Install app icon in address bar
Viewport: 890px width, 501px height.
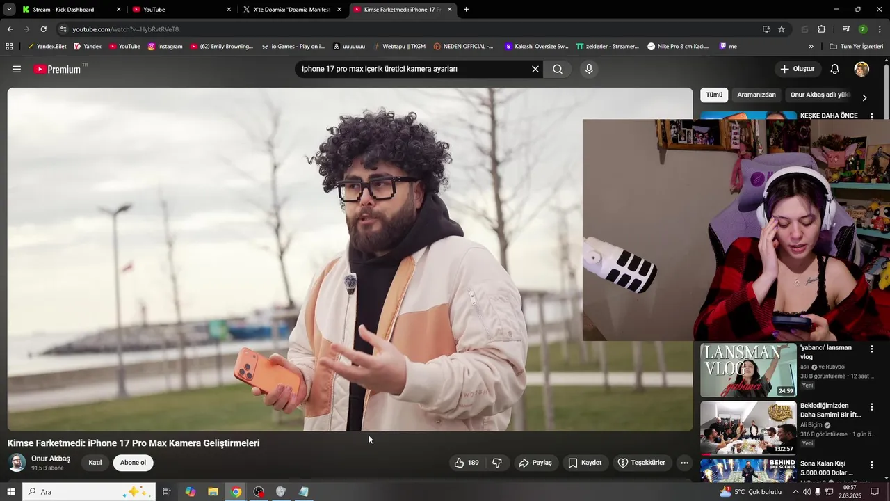coord(766,29)
